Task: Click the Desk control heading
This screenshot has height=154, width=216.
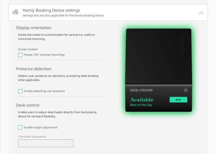Action: (28, 105)
